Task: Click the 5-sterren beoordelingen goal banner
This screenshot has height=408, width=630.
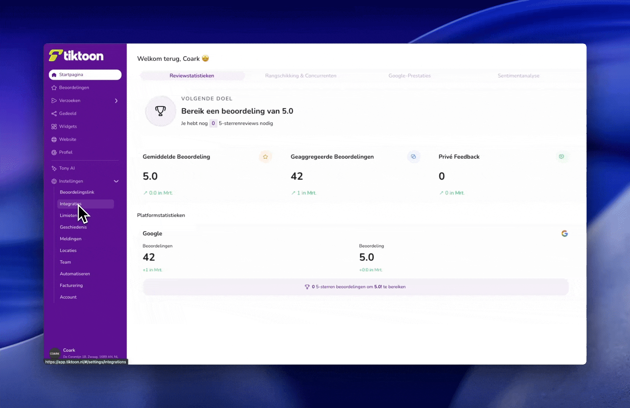Action: [356, 287]
